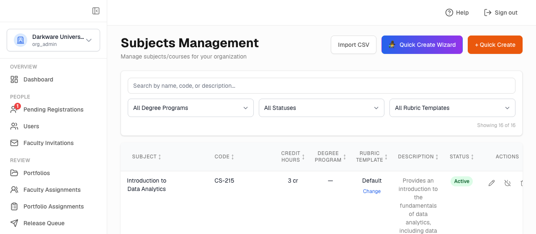Go to Pending Registrations
The height and width of the screenshot is (234, 536).
[53, 109]
